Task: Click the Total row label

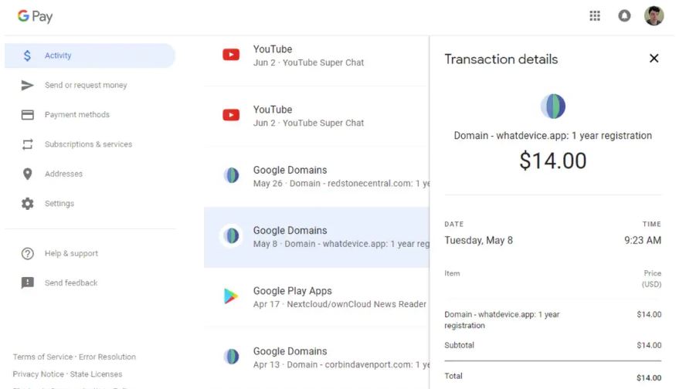Action: 453,376
